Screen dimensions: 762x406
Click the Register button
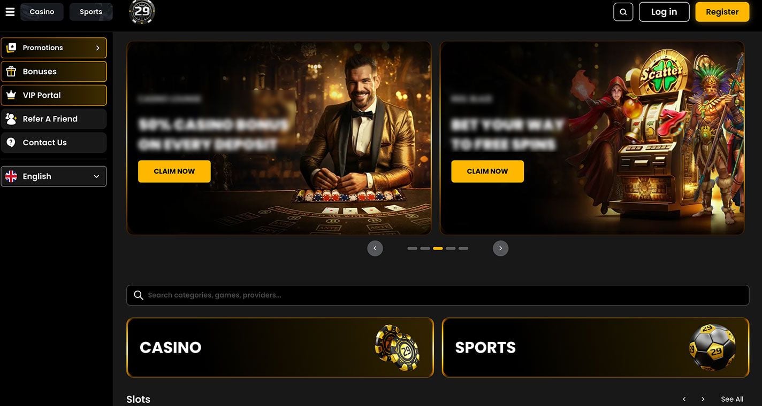point(722,12)
